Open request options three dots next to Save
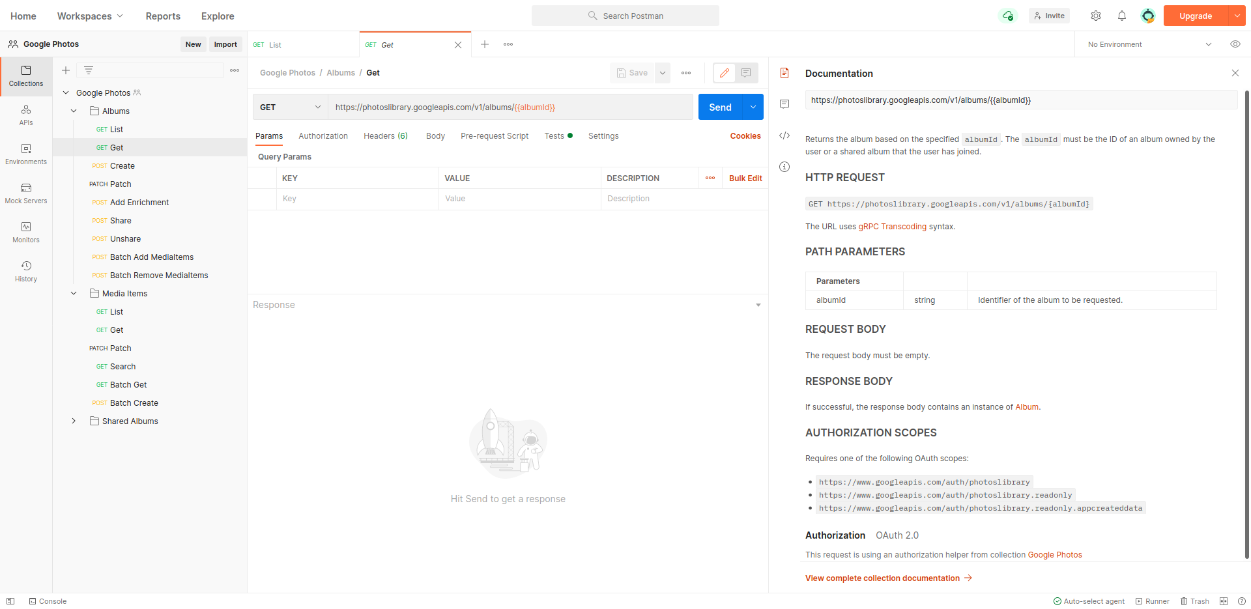 [686, 73]
